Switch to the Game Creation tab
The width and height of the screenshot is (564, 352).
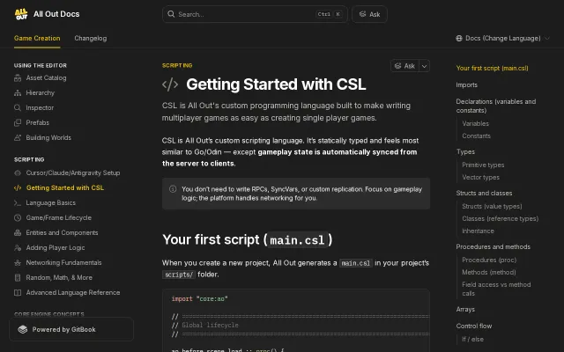click(x=37, y=38)
